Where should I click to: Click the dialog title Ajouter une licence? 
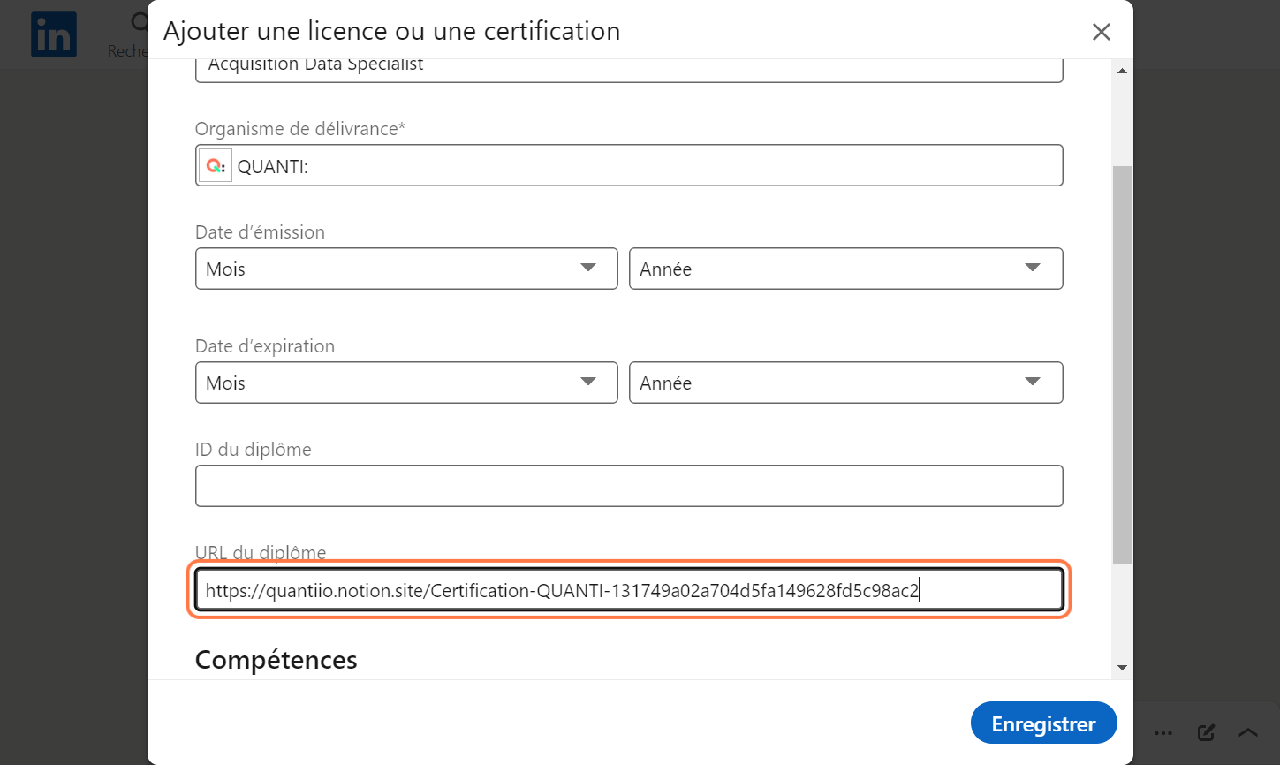click(x=391, y=31)
